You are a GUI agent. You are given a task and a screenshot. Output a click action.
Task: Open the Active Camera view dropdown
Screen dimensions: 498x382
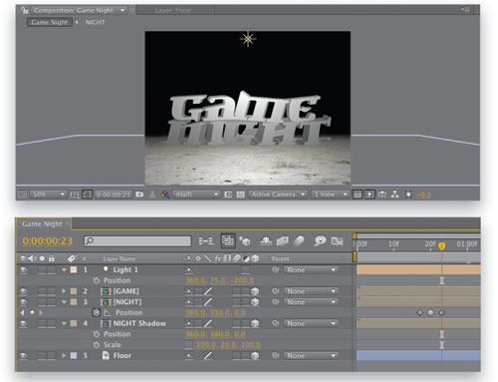click(278, 194)
